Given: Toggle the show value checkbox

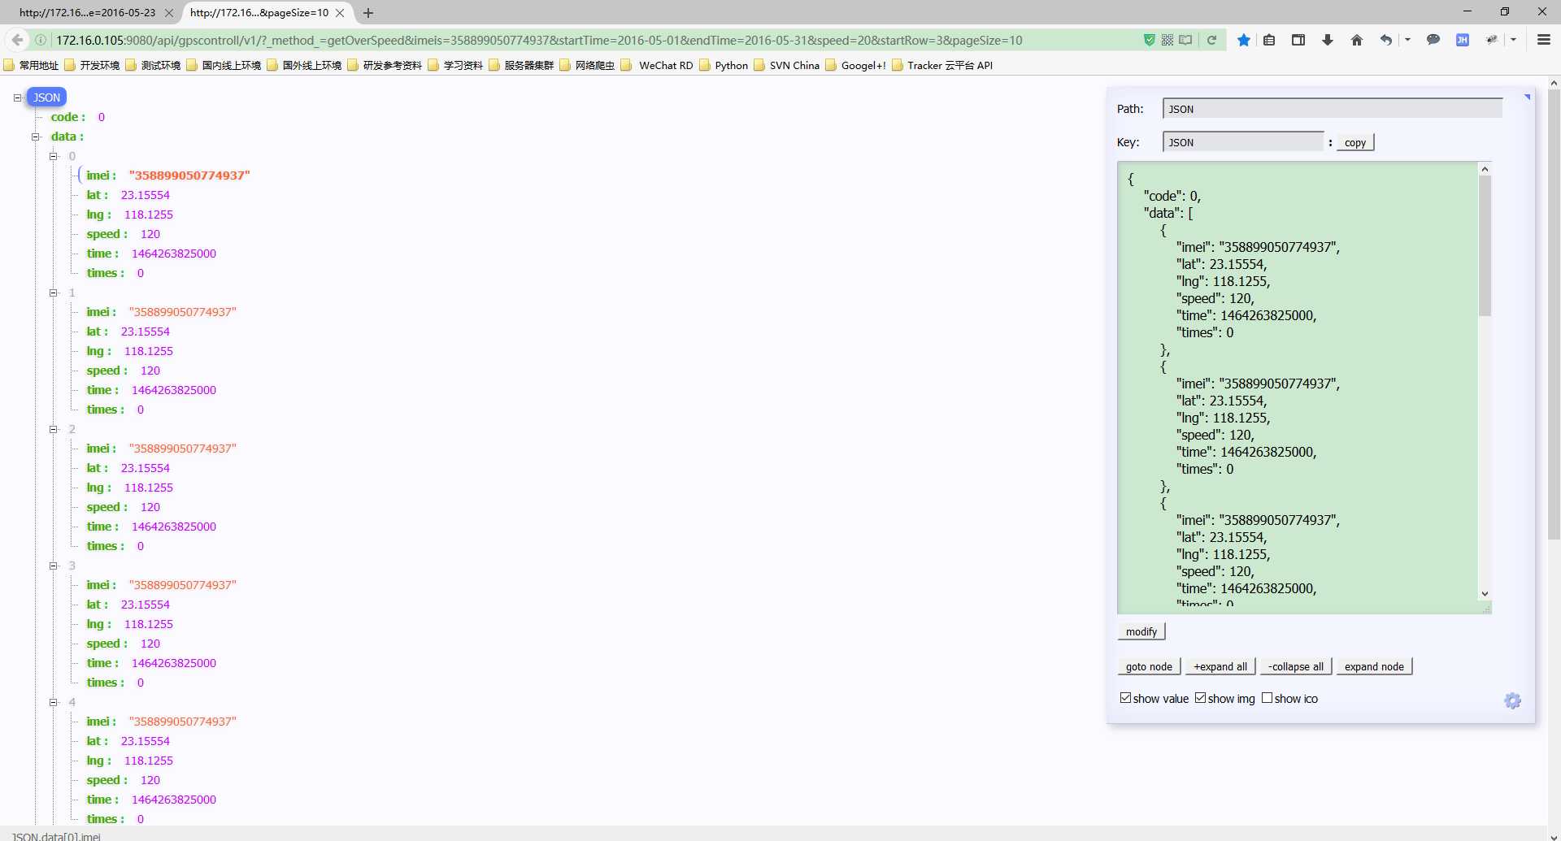Looking at the screenshot, I should [x=1126, y=698].
